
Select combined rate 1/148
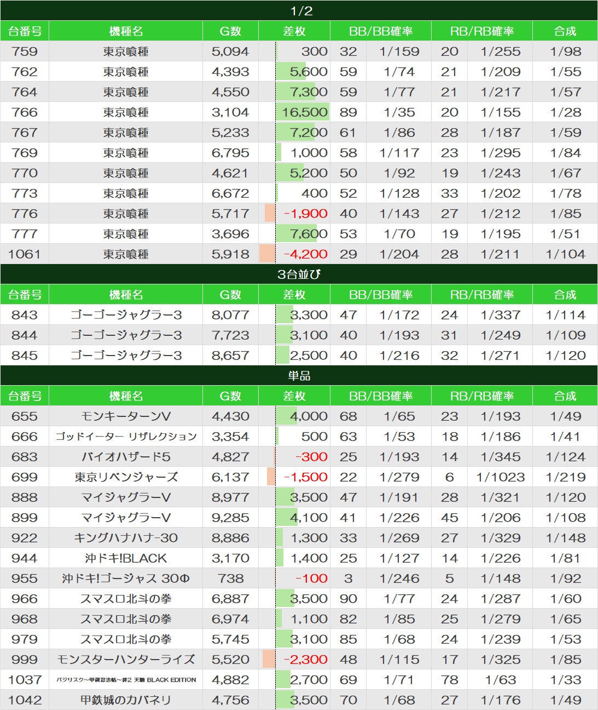coord(566,538)
